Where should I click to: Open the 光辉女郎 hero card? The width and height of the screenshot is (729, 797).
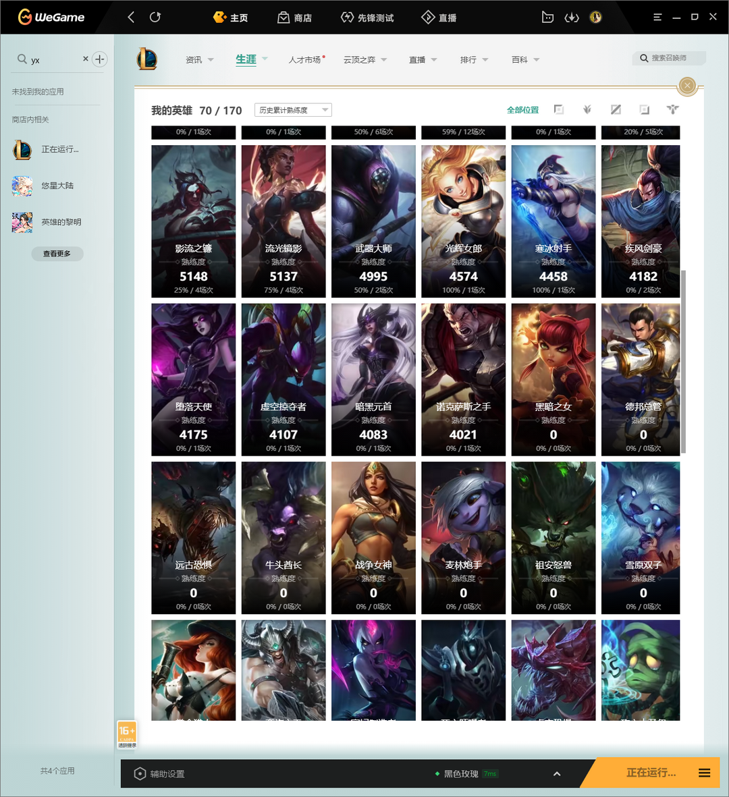tap(464, 221)
